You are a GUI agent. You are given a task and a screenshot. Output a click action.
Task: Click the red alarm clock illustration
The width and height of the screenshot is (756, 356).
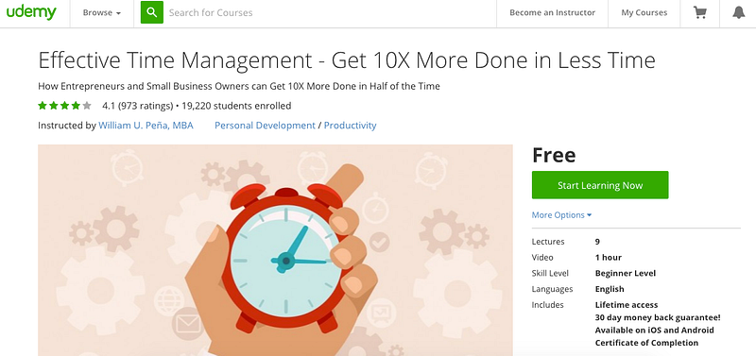click(287, 256)
